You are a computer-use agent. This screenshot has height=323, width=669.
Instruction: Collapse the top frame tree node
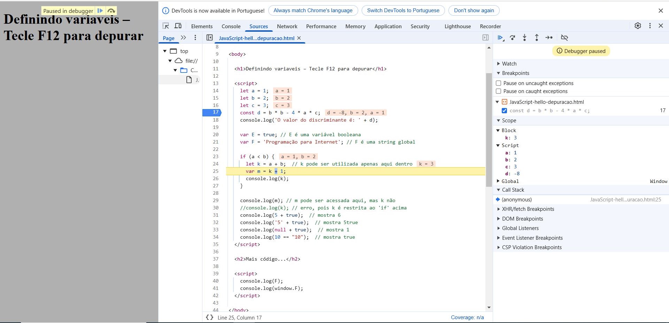click(165, 51)
